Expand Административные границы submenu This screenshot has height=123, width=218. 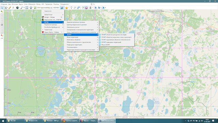pos(81,22)
